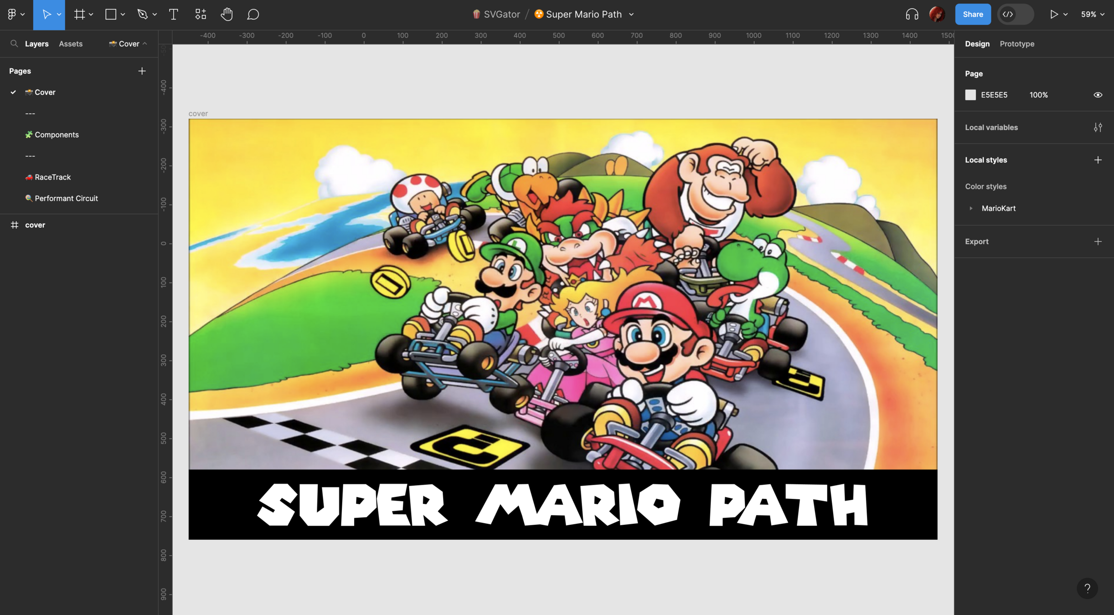Screen dimensions: 1114x615
Task: Switch to the Prototype tab
Action: (x=1016, y=44)
